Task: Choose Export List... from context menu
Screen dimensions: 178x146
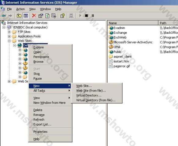Action: click(50, 124)
